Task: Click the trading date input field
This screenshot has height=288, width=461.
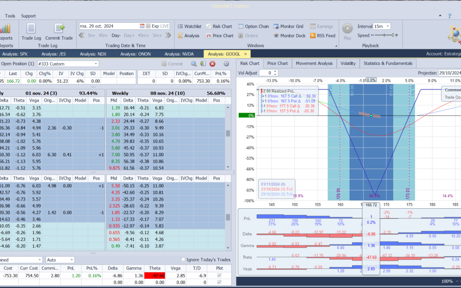Action: point(109,26)
